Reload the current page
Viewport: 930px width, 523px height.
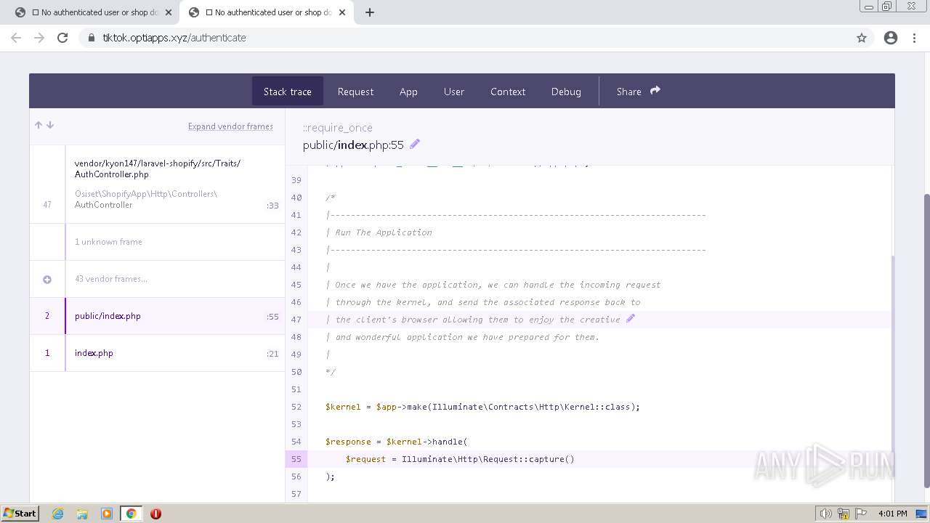pyautogui.click(x=62, y=38)
